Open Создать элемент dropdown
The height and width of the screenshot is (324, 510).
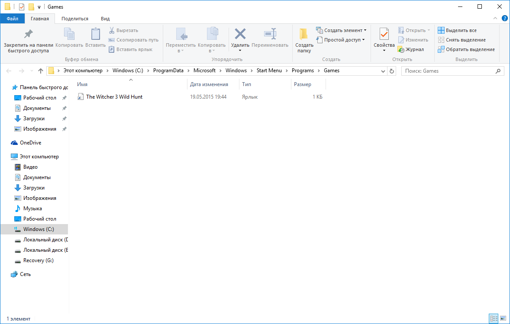341,30
